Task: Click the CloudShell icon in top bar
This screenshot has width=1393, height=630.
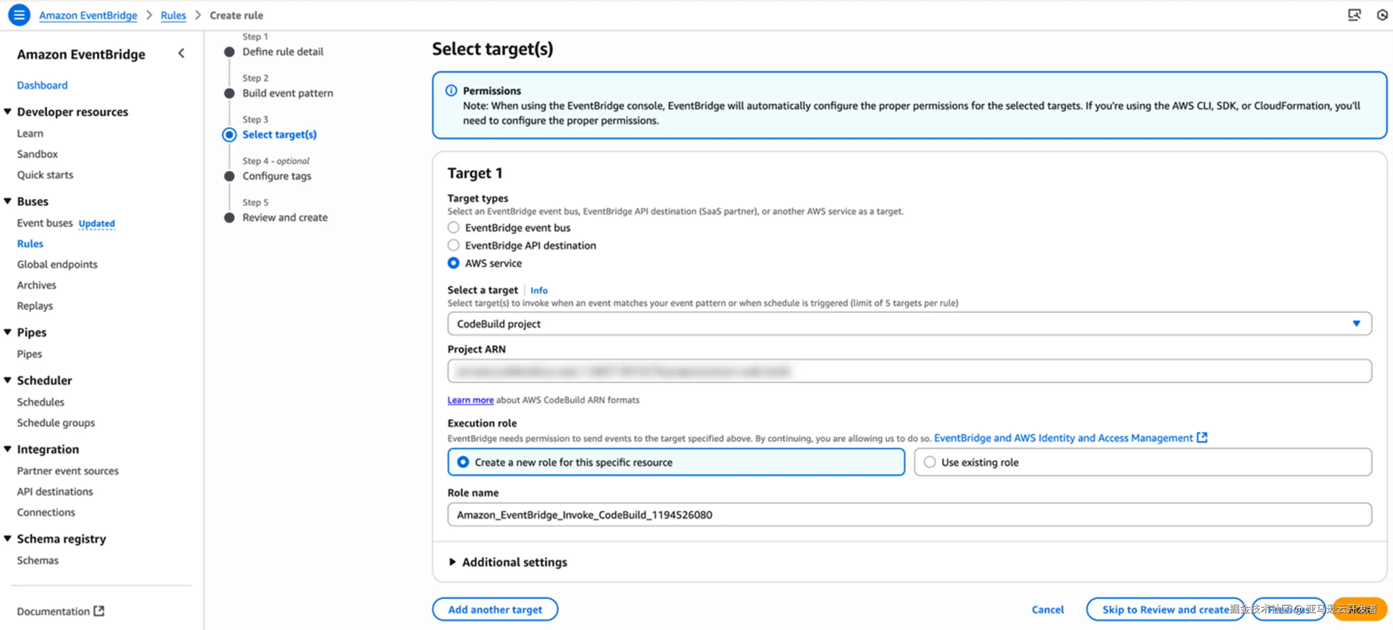Action: 1354,15
